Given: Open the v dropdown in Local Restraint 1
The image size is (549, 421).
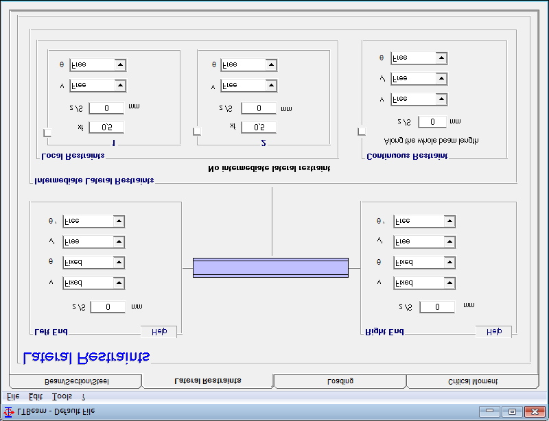Looking at the screenshot, I should (x=98, y=86).
